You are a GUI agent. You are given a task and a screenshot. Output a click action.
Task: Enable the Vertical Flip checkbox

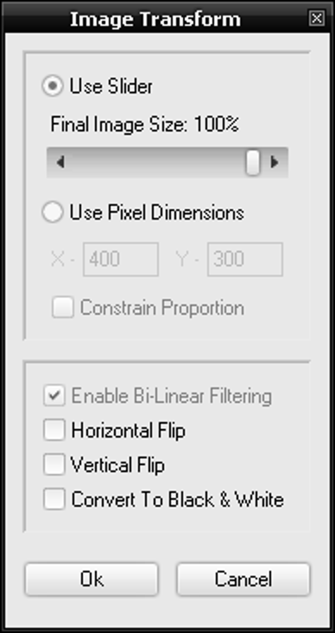tap(54, 465)
